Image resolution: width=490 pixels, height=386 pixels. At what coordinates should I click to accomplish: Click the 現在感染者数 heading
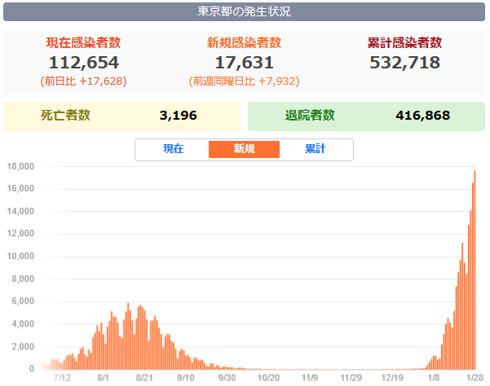(x=83, y=42)
